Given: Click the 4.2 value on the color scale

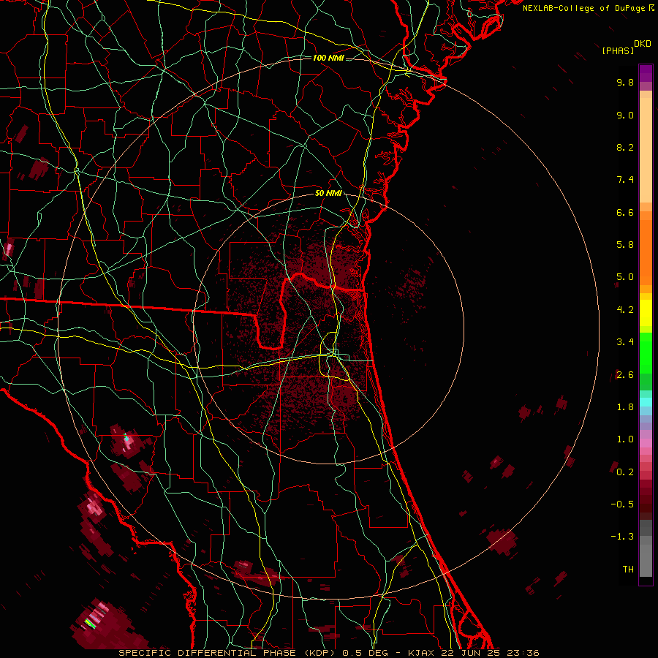Looking at the screenshot, I should point(625,310).
